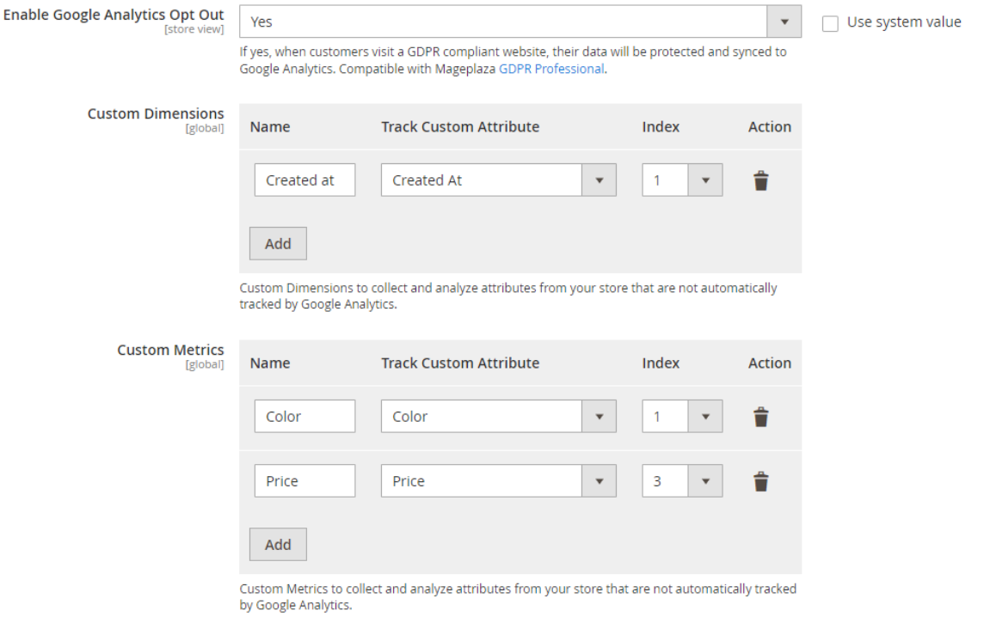Click the Color metric name field
The image size is (984, 629).
coord(304,417)
